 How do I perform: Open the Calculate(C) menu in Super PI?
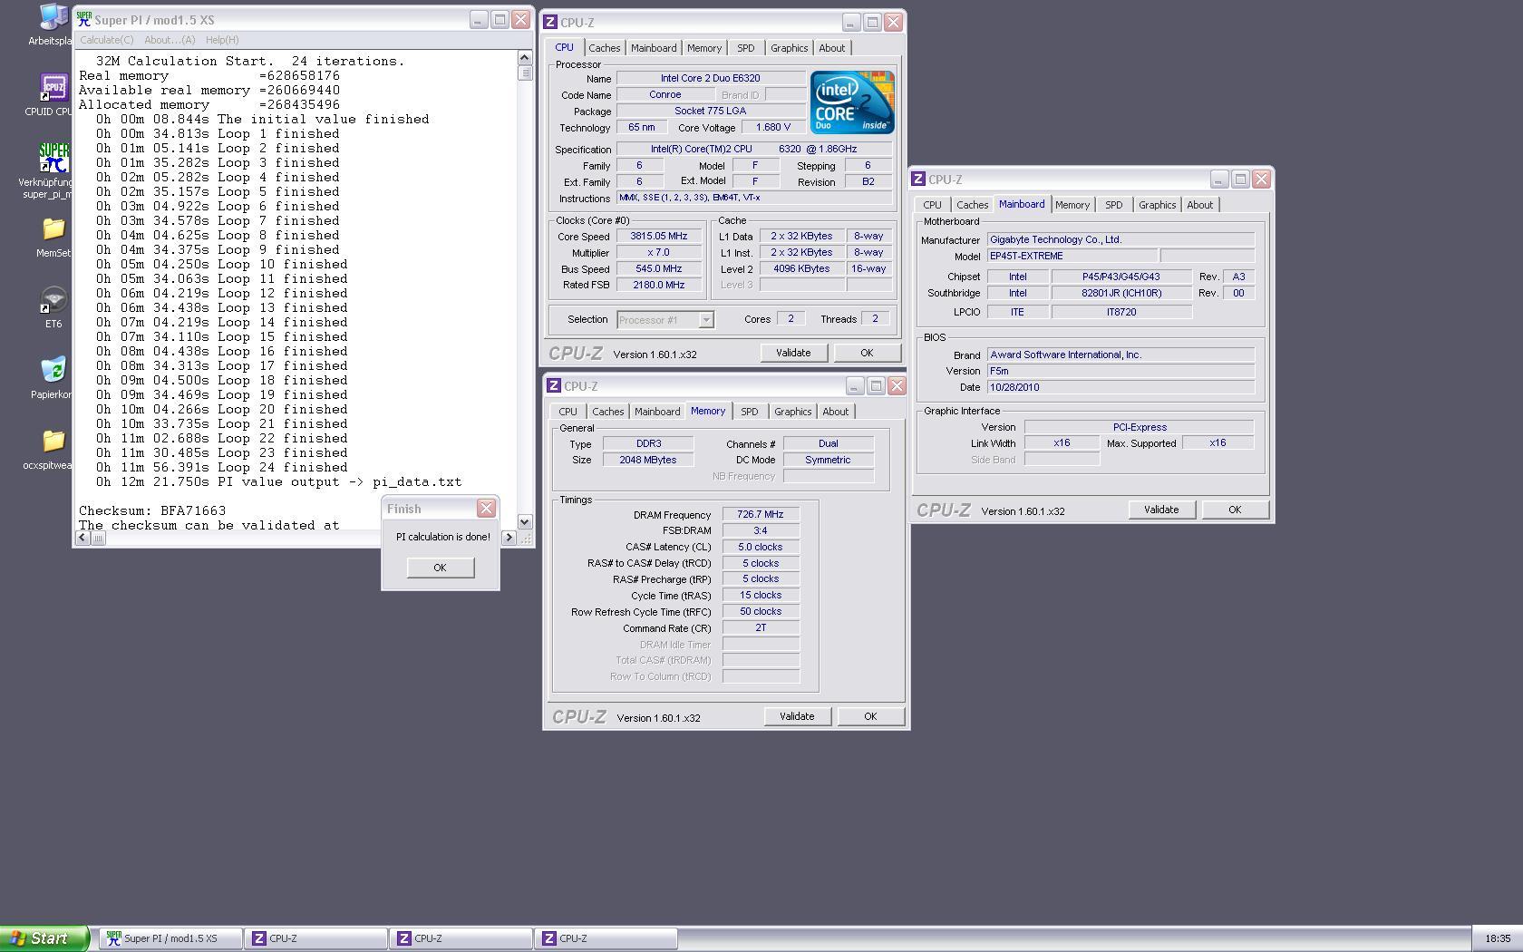coord(107,40)
